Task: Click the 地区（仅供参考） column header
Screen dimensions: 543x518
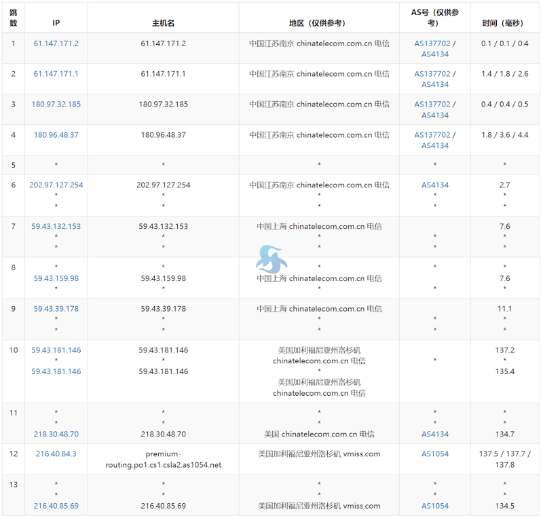Action: click(319, 23)
